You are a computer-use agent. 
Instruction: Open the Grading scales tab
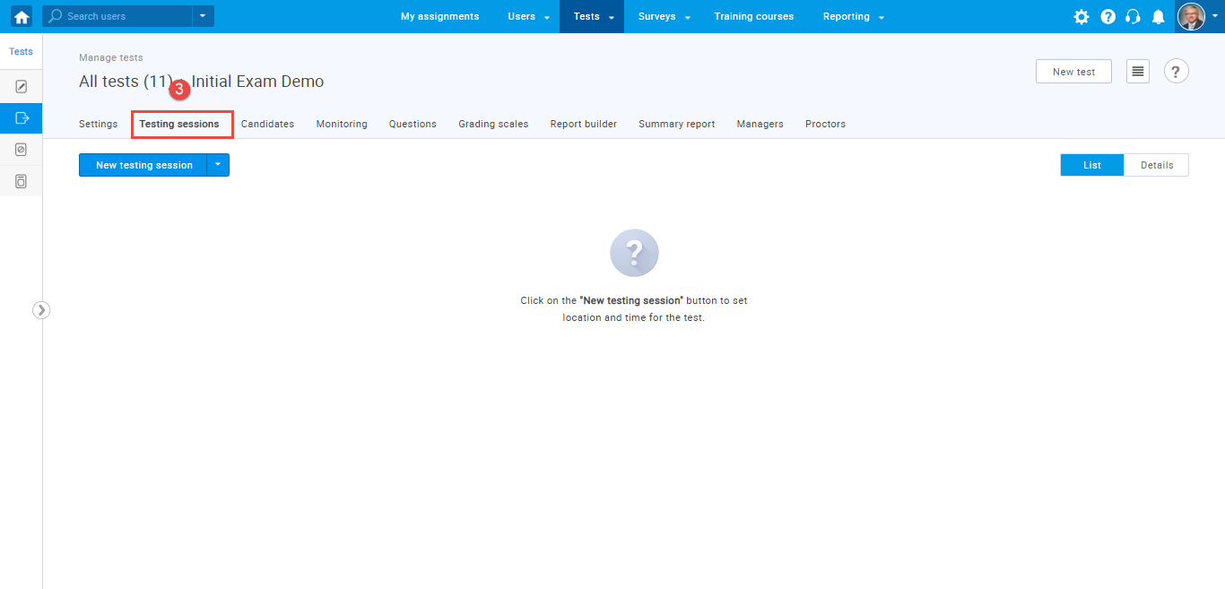(x=493, y=124)
